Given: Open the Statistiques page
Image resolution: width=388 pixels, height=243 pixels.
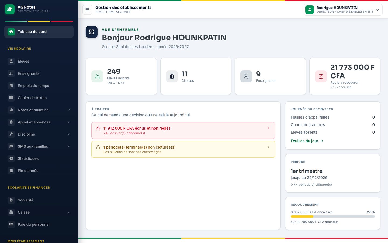Looking at the screenshot, I should [39, 158].
